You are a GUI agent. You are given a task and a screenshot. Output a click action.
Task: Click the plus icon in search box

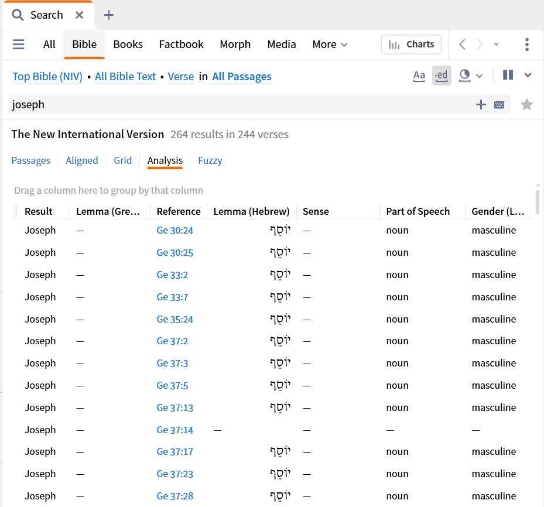click(481, 105)
